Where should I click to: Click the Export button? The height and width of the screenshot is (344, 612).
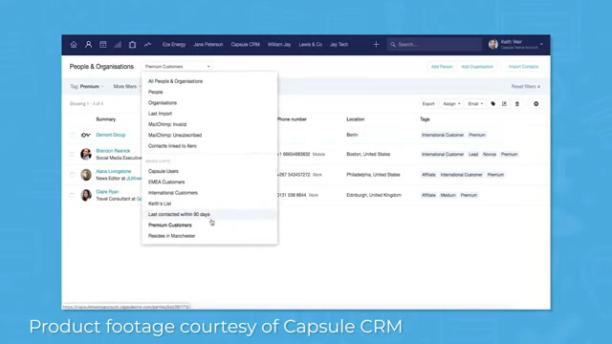click(428, 104)
